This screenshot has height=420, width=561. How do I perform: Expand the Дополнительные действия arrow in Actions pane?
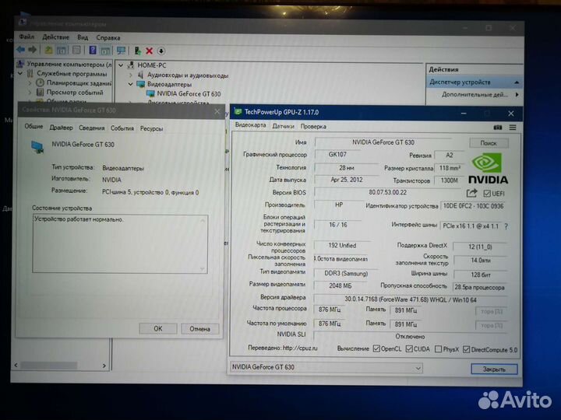(517, 95)
